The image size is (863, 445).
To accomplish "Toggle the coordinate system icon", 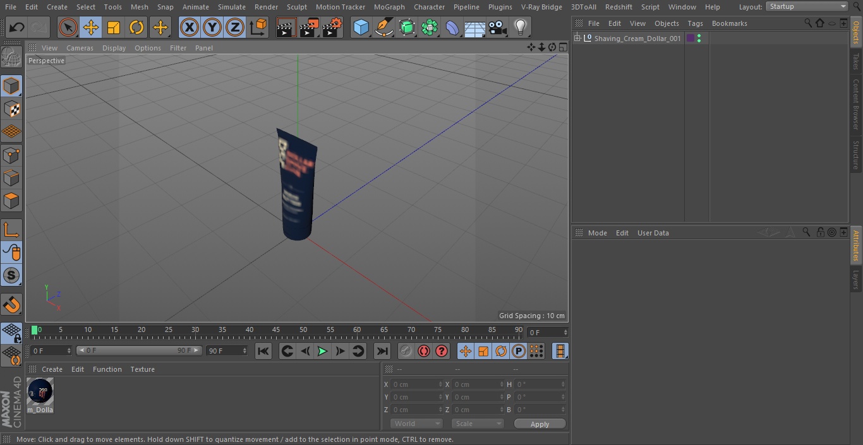I will (x=258, y=27).
